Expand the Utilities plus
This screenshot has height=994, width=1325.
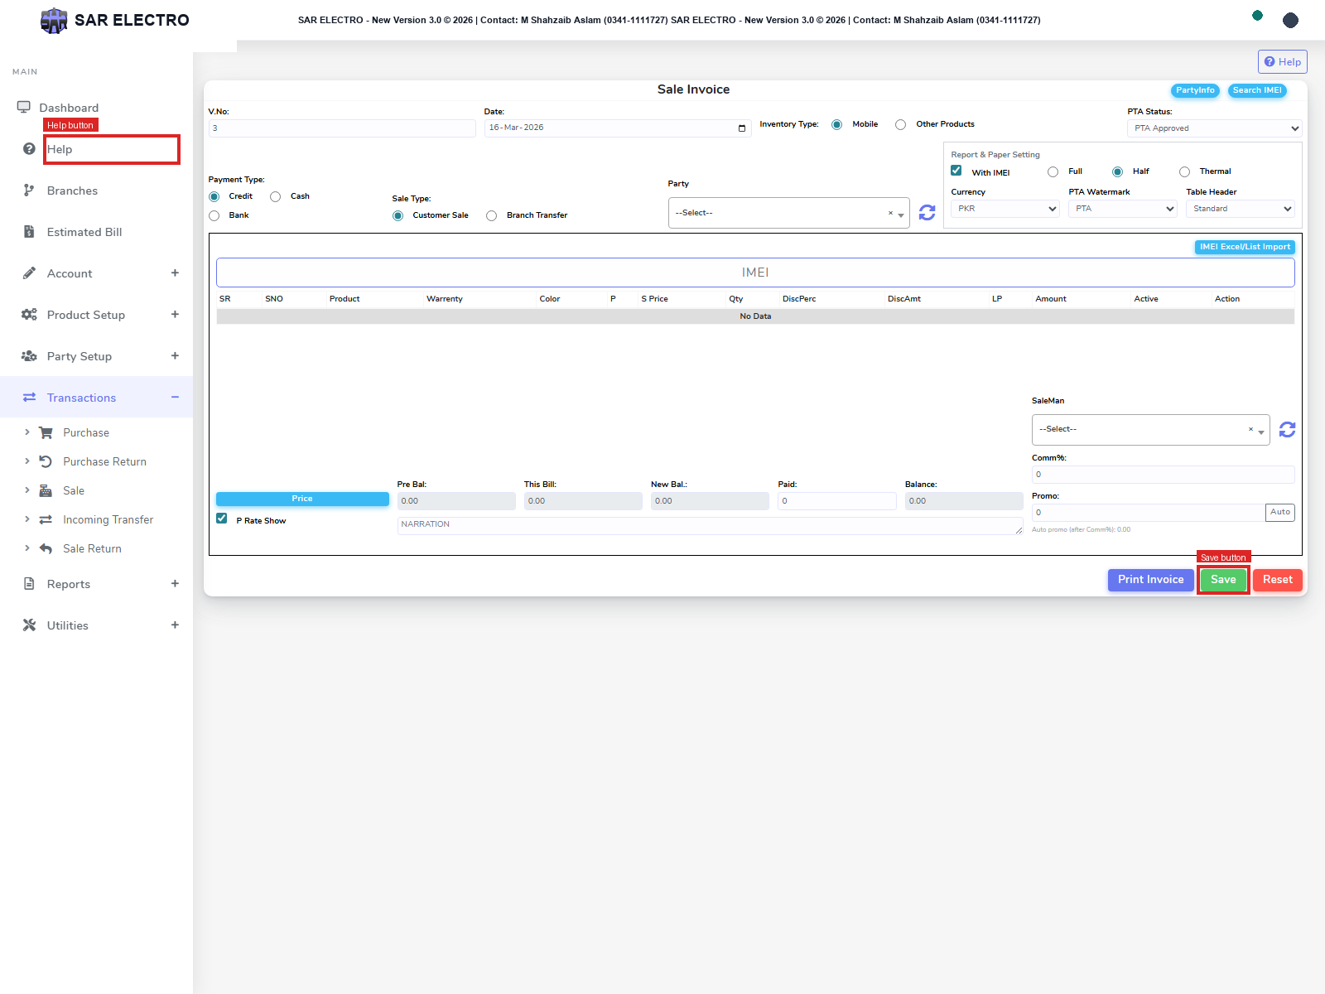pyautogui.click(x=175, y=625)
